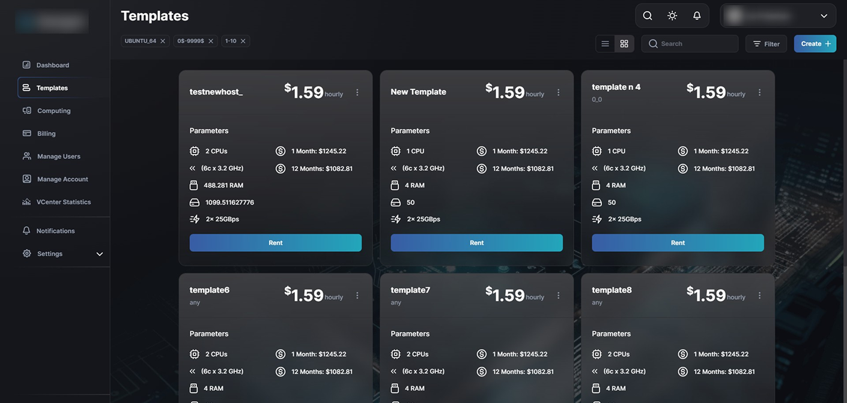Click the Create button
The height and width of the screenshot is (403, 847).
[815, 44]
